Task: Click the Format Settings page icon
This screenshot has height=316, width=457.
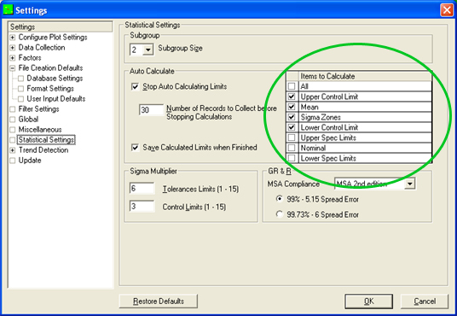Action: click(x=20, y=89)
